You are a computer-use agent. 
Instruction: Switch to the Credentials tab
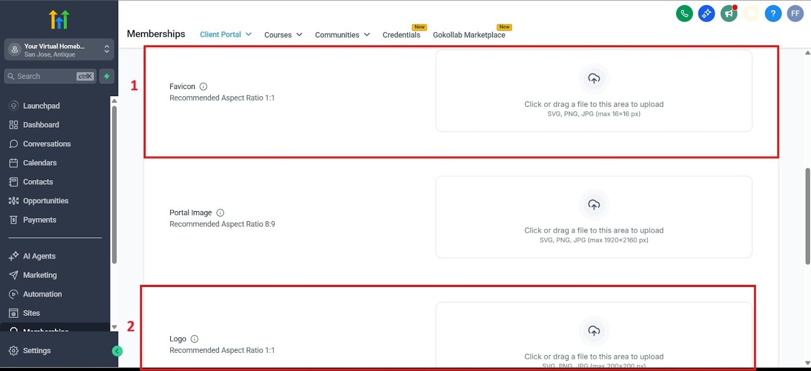401,35
